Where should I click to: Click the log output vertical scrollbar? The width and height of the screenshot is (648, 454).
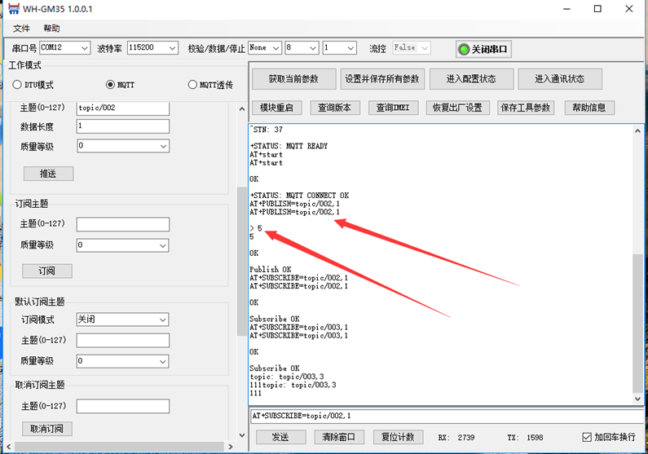[637, 326]
